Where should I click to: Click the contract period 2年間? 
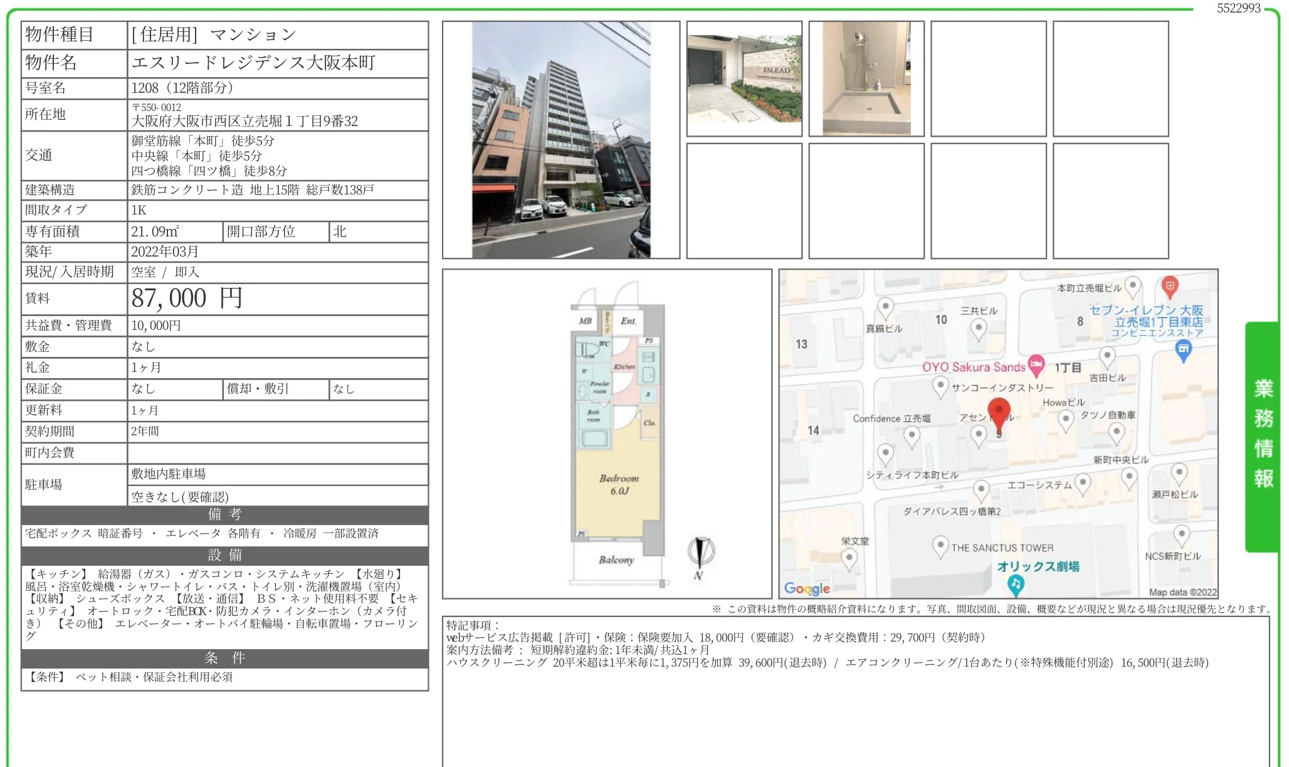[x=145, y=431]
